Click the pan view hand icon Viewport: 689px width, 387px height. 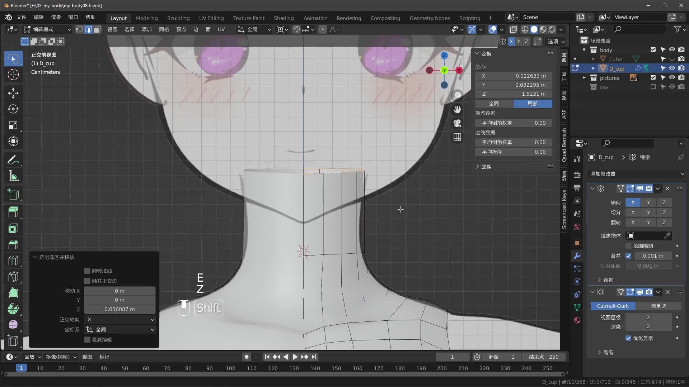(x=457, y=109)
